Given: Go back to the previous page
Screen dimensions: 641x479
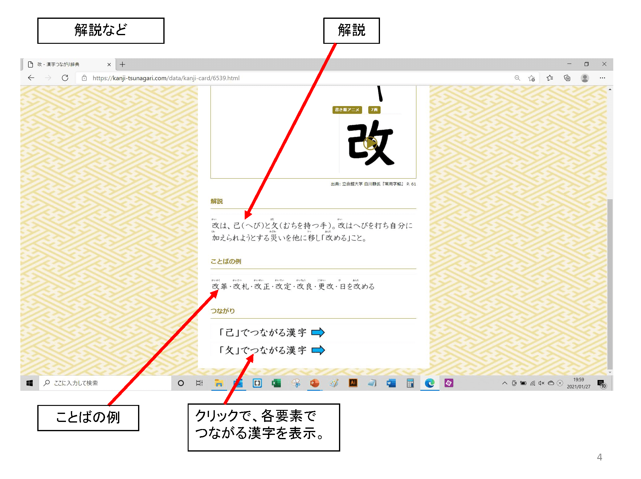Looking at the screenshot, I should [x=31, y=78].
